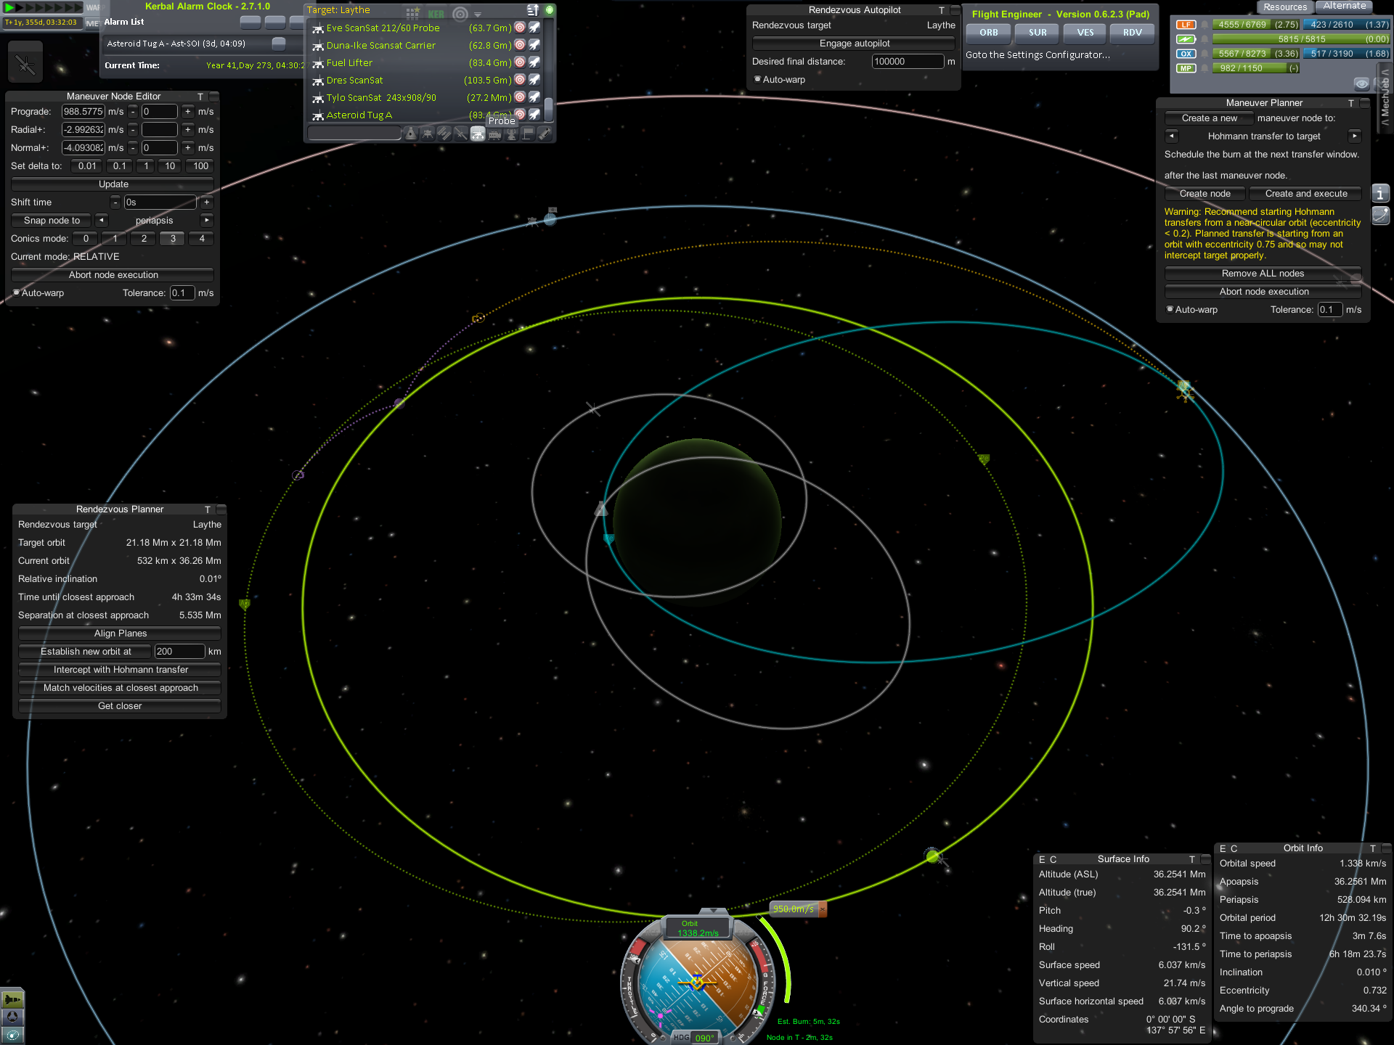Click the MP monopropellant resource icon
The height and width of the screenshot is (1045, 1394).
pos(1186,68)
